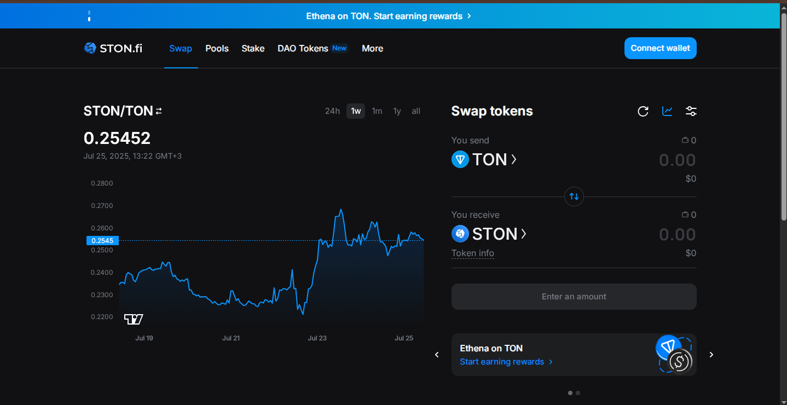Open top banner Ethena on TON
The height and width of the screenshot is (405, 787).
pyautogui.click(x=389, y=16)
